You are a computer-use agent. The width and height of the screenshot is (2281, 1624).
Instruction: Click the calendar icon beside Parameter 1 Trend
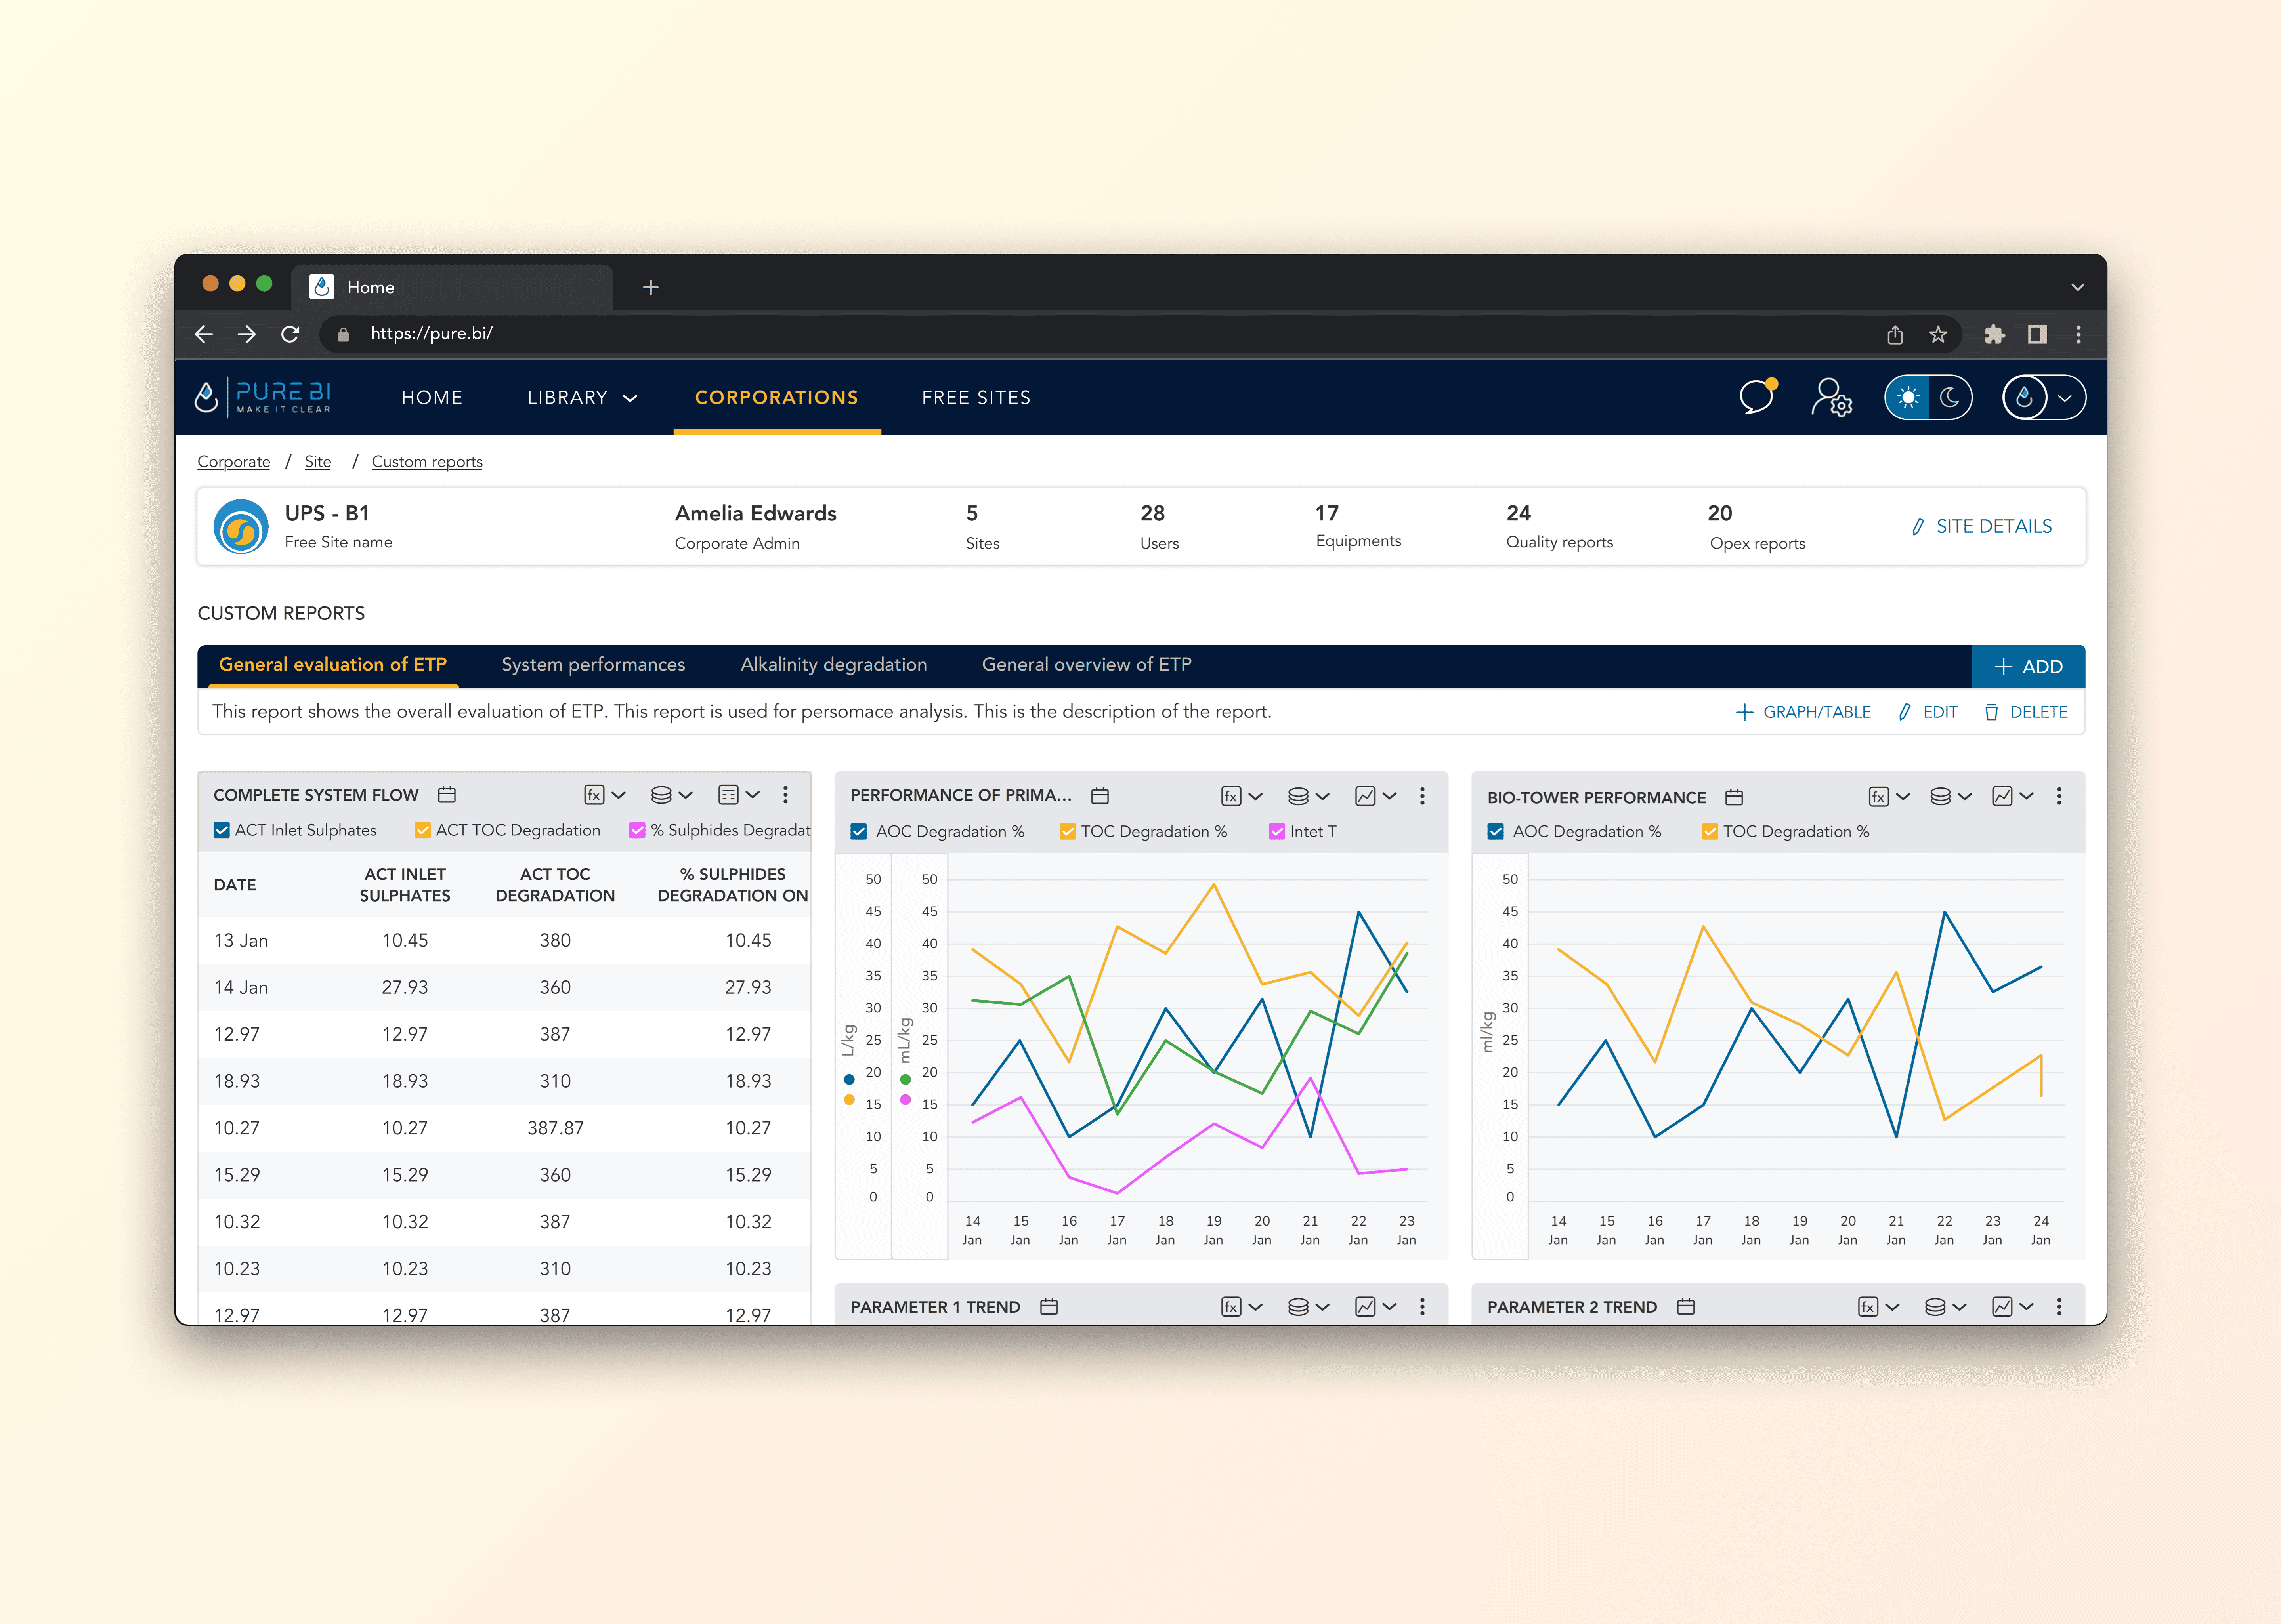1049,1307
